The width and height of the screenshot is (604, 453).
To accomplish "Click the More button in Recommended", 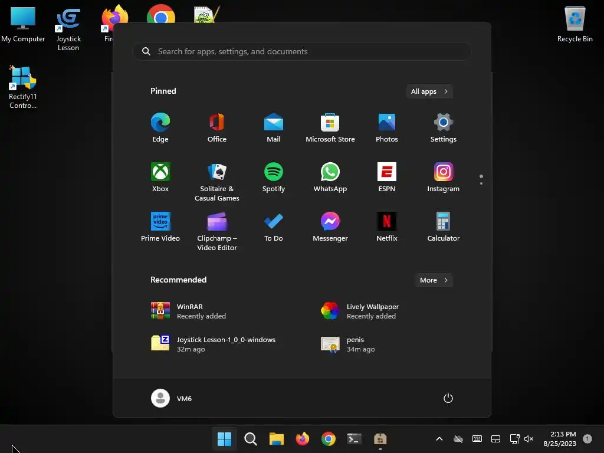I will (434, 280).
